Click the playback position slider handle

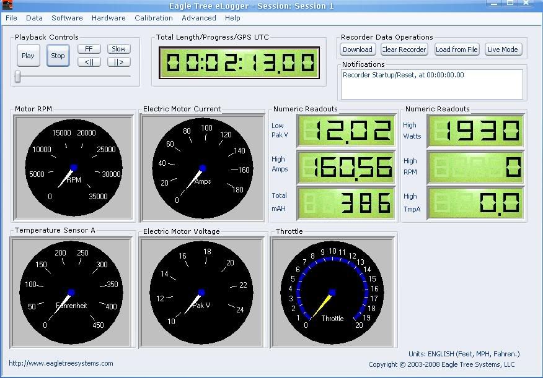pos(18,76)
